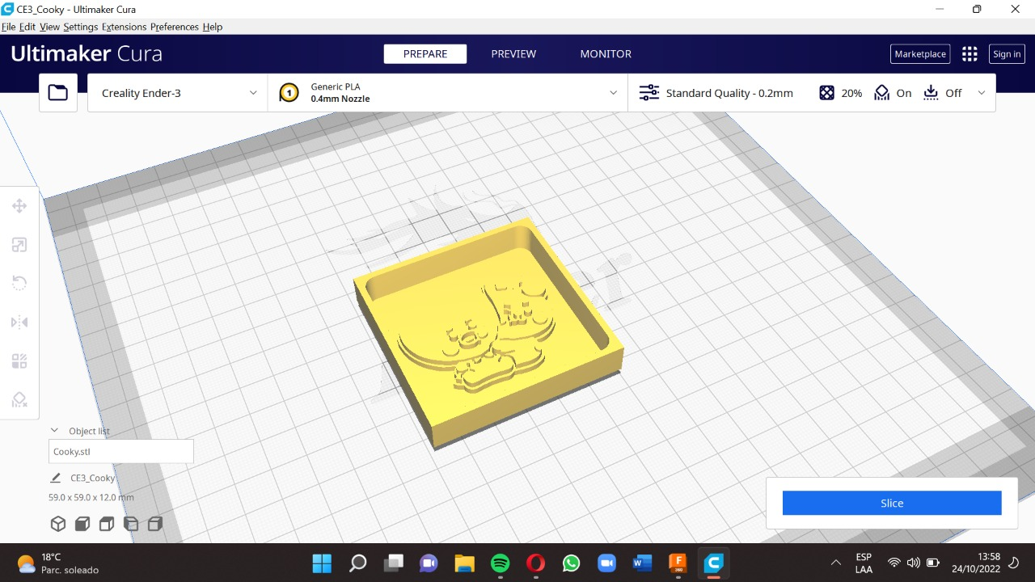1035x582 pixels.
Task: Edit project name with pencil icon
Action: 56,478
